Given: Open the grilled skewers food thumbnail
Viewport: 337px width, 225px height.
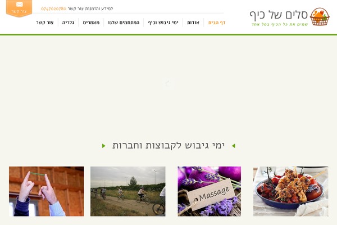Looking at the screenshot, I should [x=291, y=191].
